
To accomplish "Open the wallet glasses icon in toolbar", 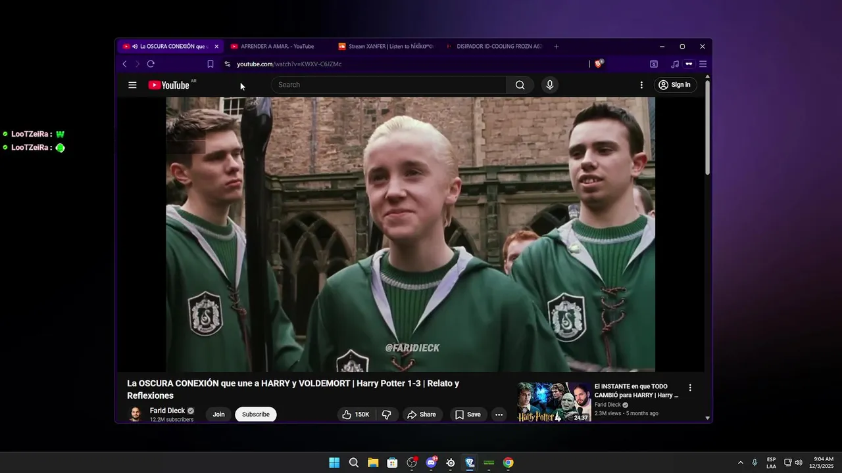I will [689, 64].
